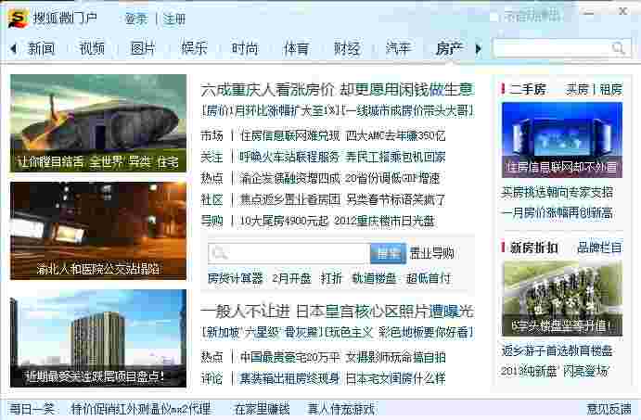Click the Sohu logo icon
This screenshot has height=420, width=641.
pos(17,17)
